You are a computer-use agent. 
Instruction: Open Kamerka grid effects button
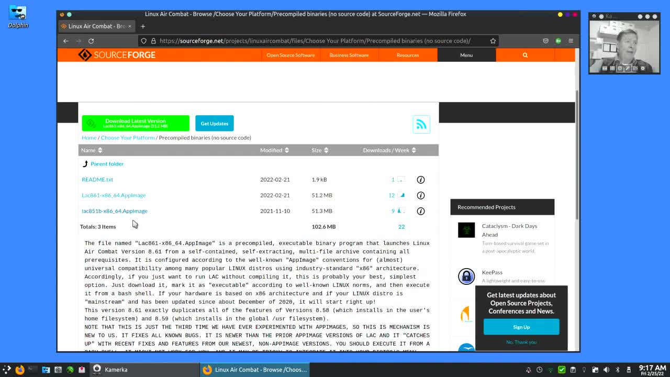(x=612, y=68)
